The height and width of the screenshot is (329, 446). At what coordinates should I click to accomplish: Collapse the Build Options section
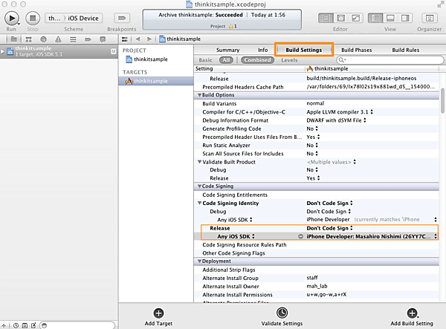tap(199, 95)
